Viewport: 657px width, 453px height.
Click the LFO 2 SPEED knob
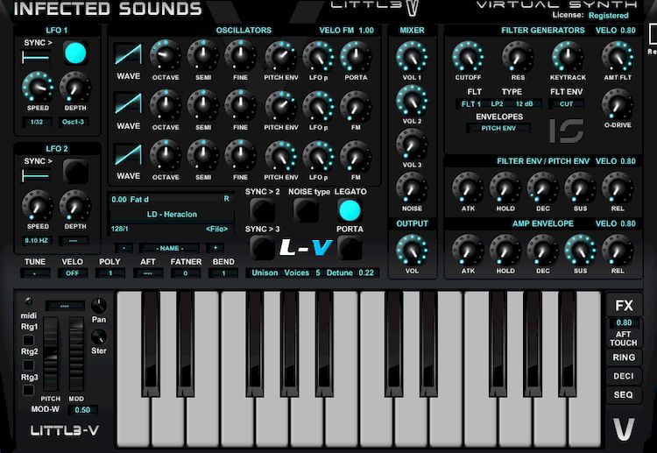click(x=38, y=205)
